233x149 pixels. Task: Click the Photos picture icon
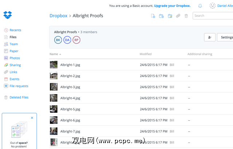tap(6, 58)
